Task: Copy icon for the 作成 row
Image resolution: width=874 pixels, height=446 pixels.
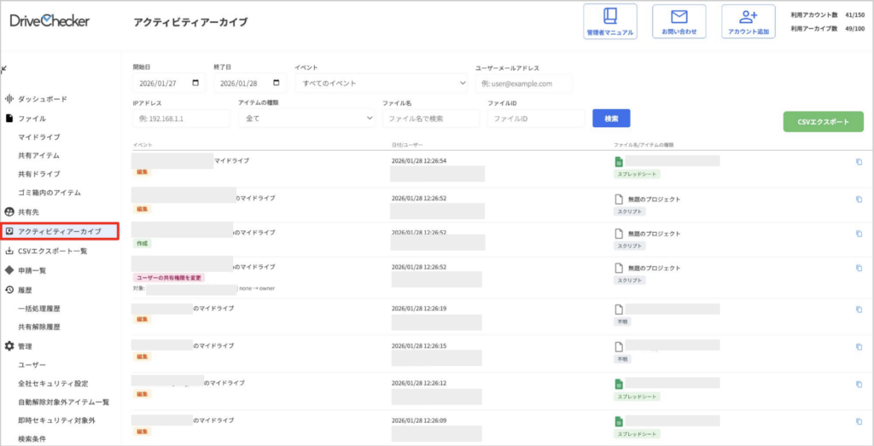Action: click(859, 234)
